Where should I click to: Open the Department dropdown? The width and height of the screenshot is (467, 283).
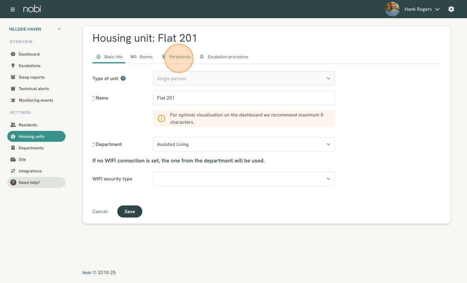pos(244,144)
